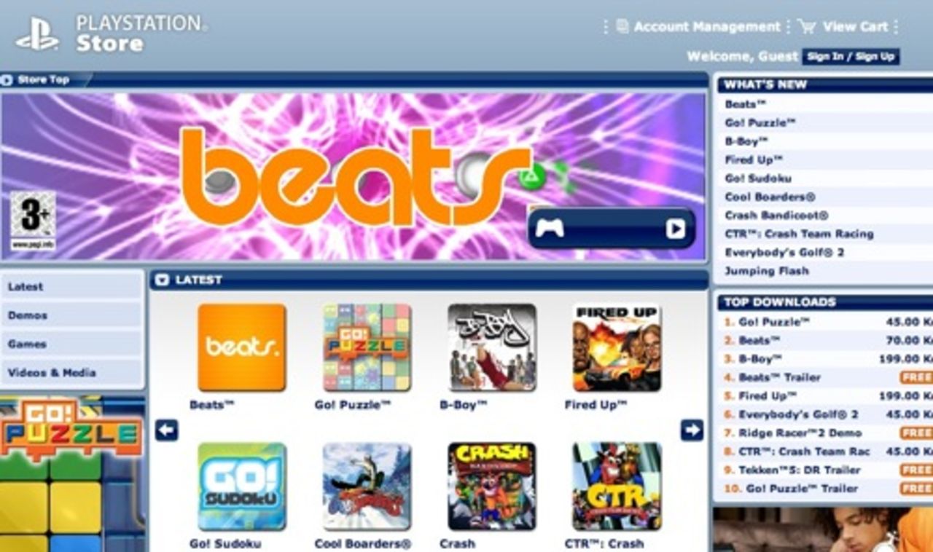Collapse the LATEST section header arrow
The image size is (933, 552).
[162, 280]
